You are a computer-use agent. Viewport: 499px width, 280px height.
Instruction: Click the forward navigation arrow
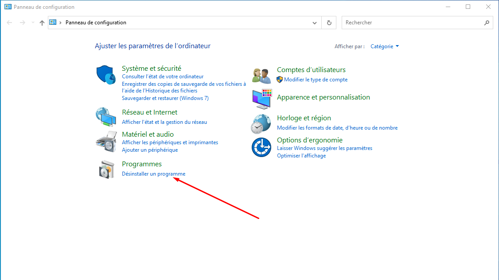pyautogui.click(x=22, y=23)
